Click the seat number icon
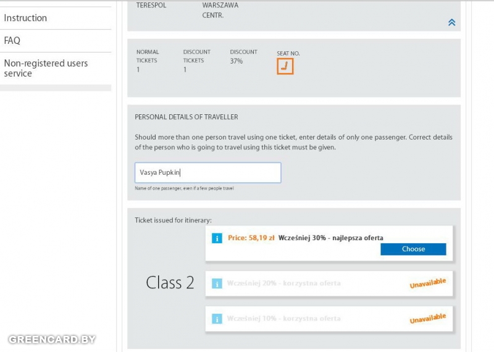This screenshot has height=352, width=494. (285, 67)
